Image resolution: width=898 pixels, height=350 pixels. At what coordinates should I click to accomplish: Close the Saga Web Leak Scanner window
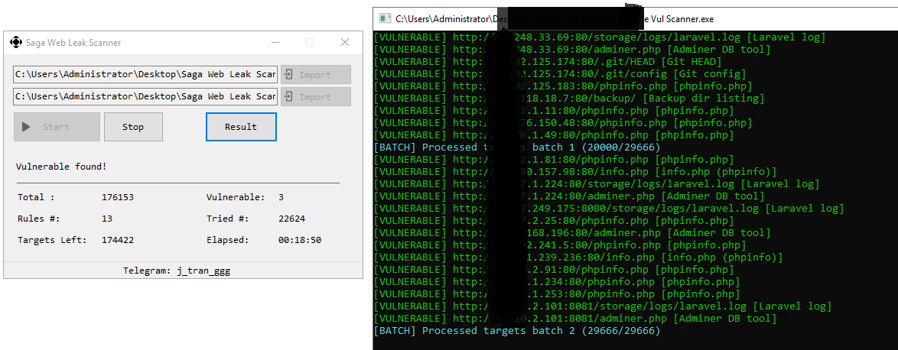345,42
